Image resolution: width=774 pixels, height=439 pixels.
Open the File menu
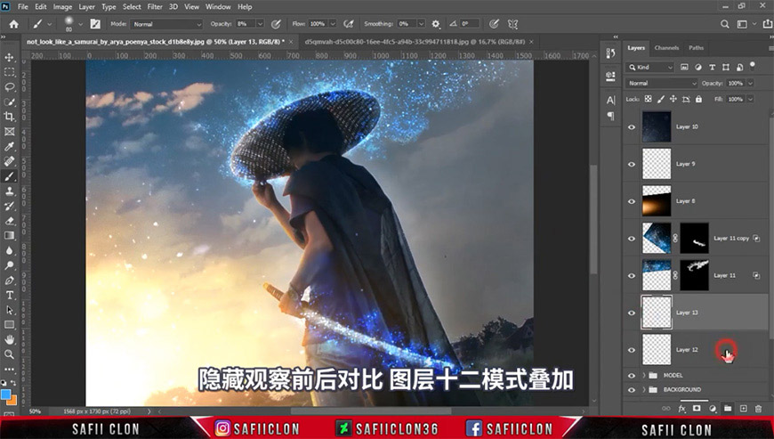tap(23, 7)
